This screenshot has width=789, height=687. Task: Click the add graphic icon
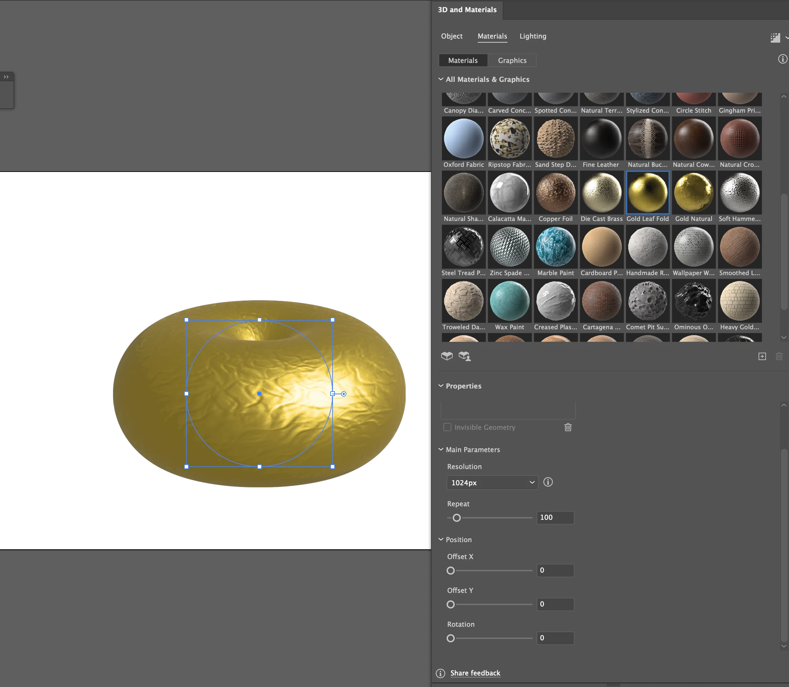tap(465, 356)
